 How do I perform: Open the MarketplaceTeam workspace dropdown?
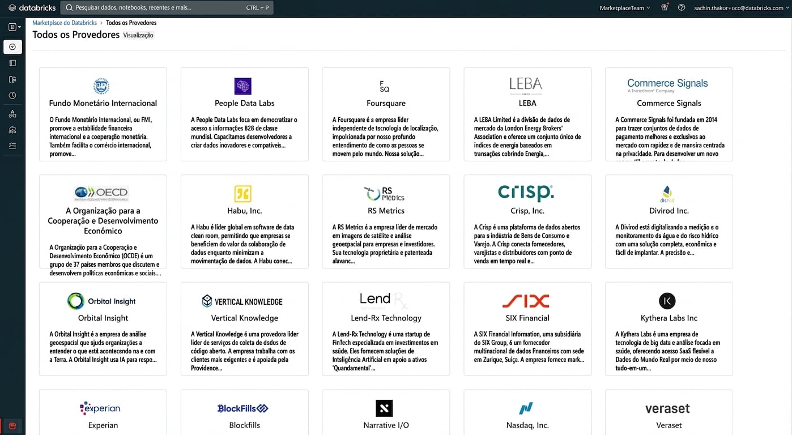625,8
